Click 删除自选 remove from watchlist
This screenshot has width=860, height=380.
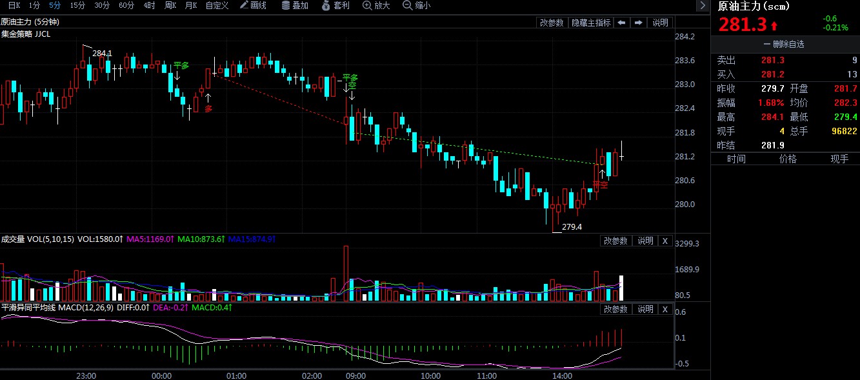pyautogui.click(x=784, y=45)
